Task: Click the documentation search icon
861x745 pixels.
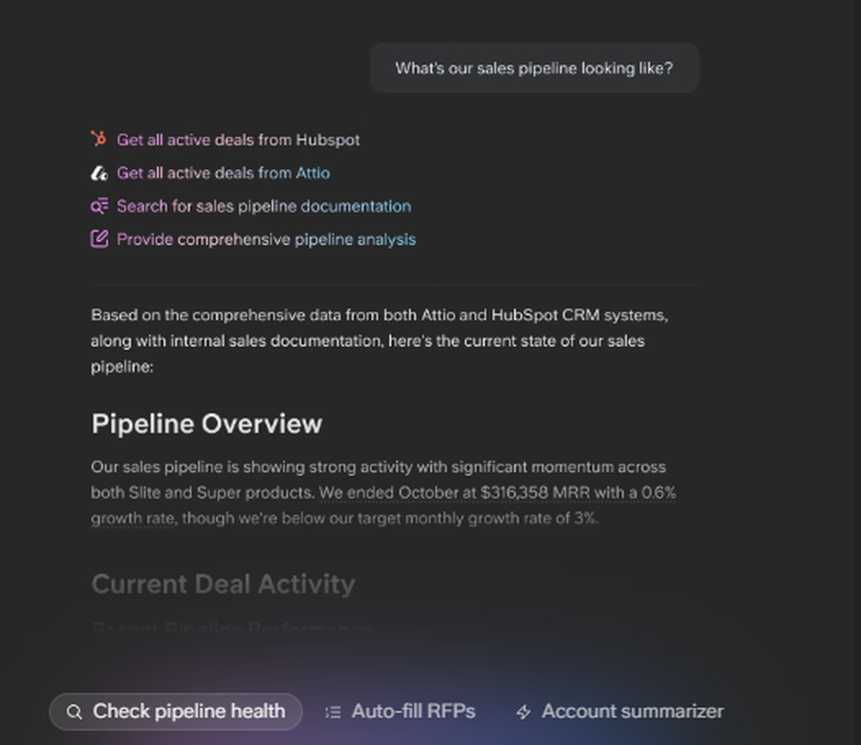Action: [99, 206]
